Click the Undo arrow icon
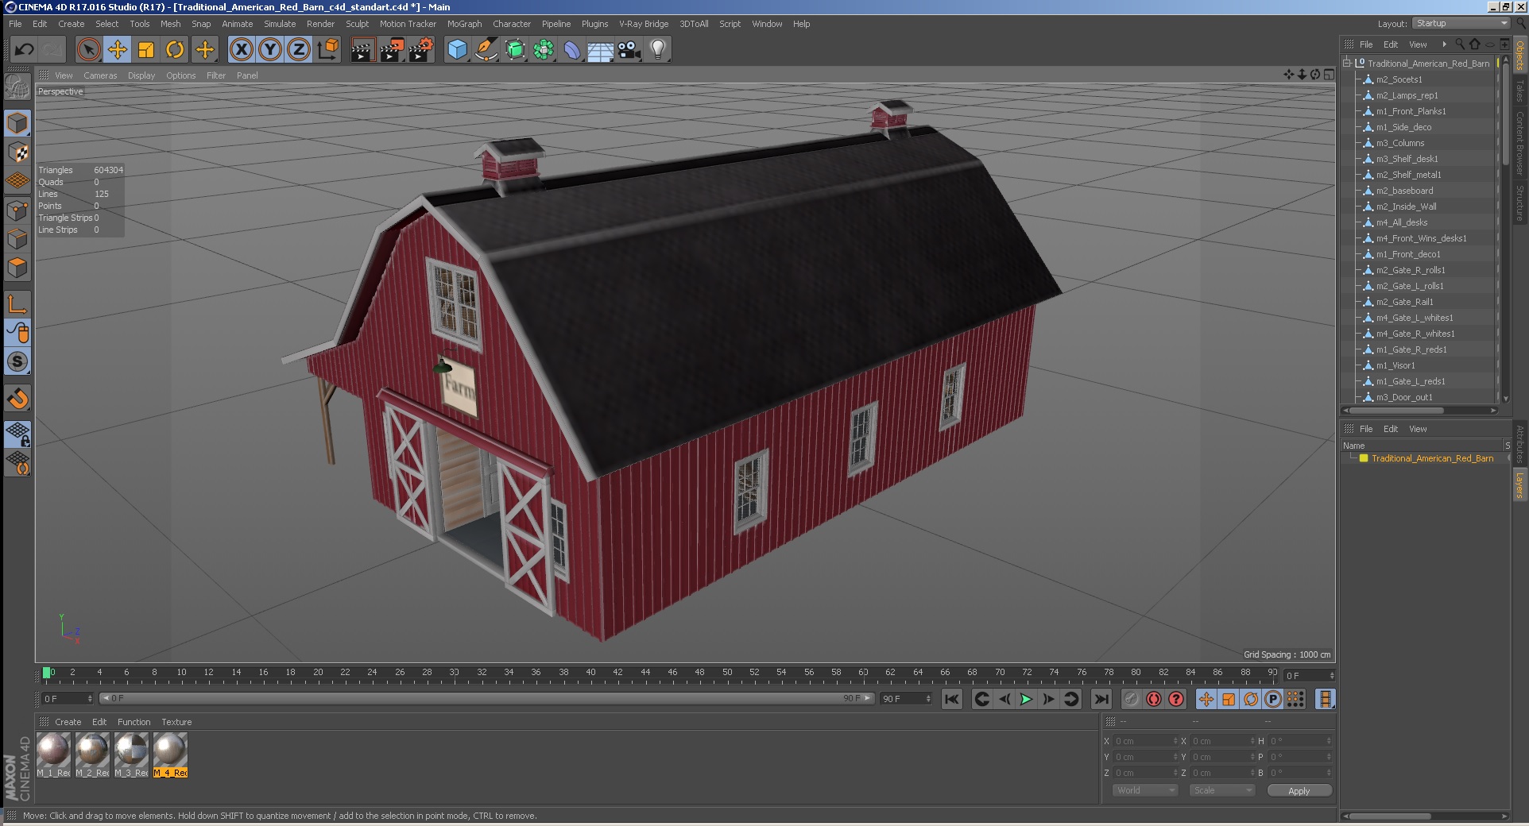The width and height of the screenshot is (1529, 826). pos(24,49)
